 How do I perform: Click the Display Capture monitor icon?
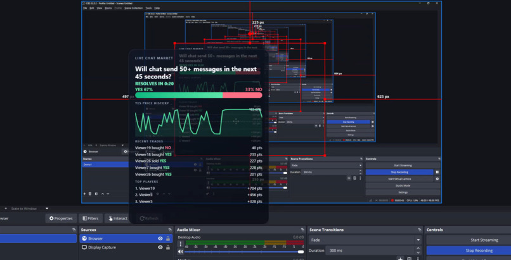coord(84,247)
